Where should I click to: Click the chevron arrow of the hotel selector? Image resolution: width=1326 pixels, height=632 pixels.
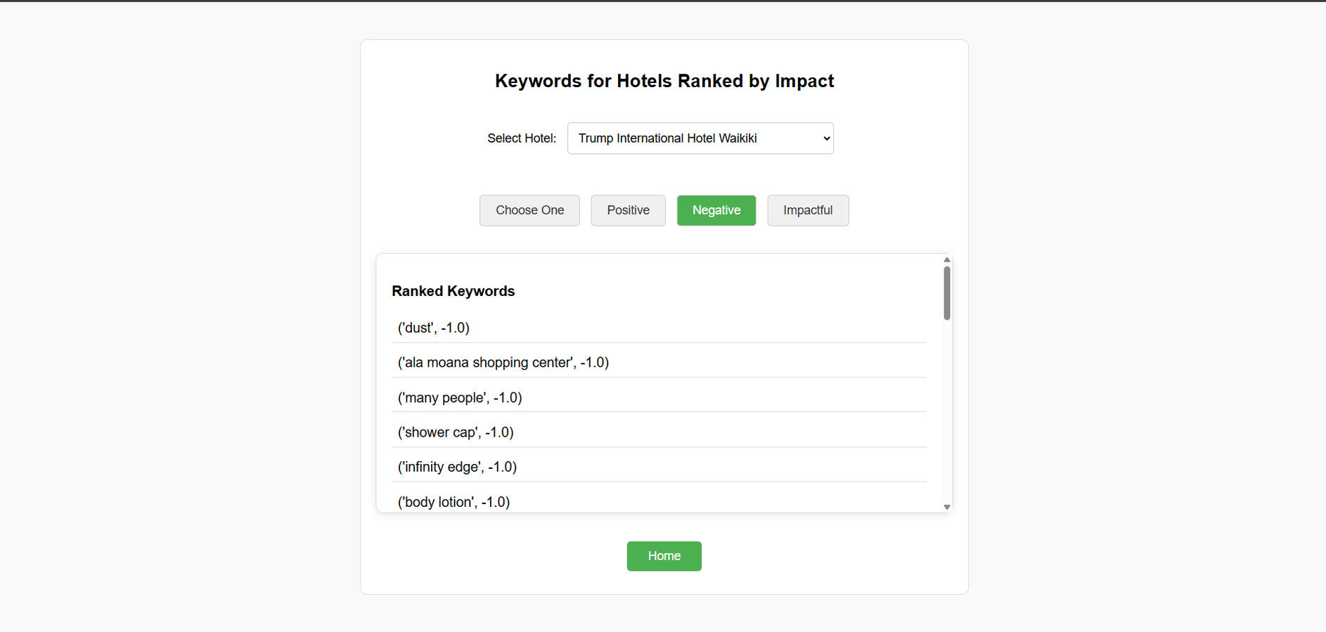click(x=826, y=138)
